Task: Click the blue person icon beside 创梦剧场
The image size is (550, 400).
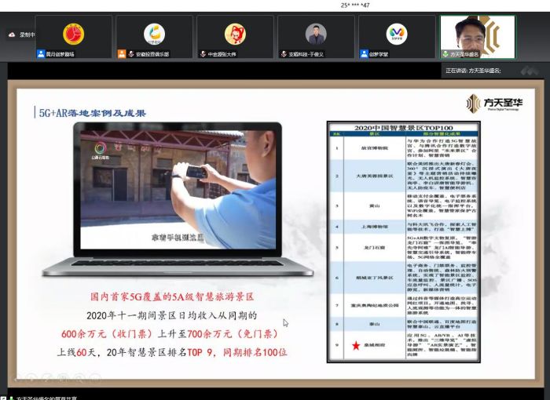Action: 41,54
